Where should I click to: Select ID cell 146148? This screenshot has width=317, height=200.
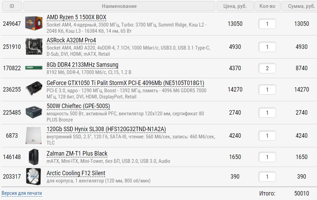coord(12,157)
